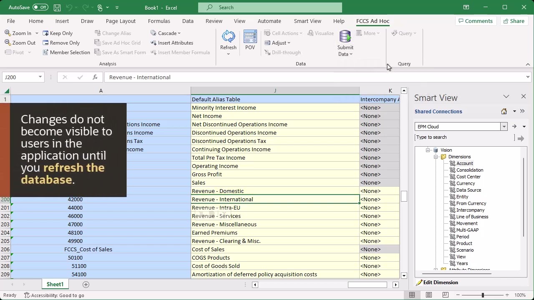Select the Currency dimension
This screenshot has width=534, height=300.
(x=465, y=183)
